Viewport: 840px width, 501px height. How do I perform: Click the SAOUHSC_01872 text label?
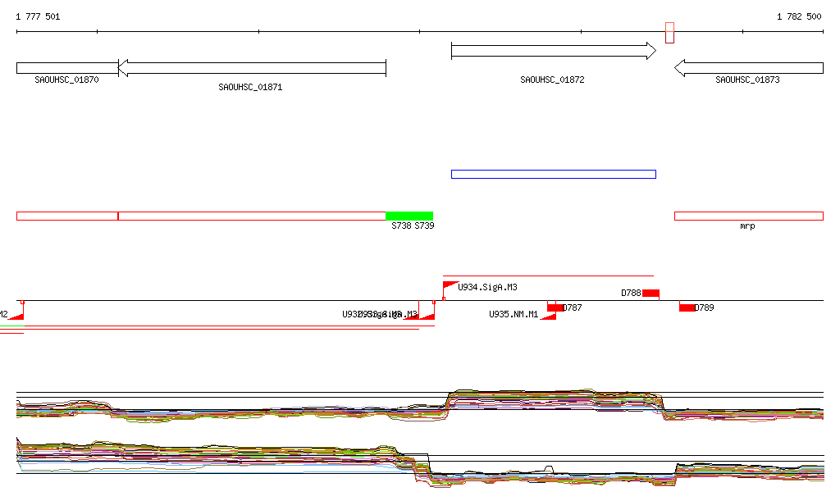[552, 80]
